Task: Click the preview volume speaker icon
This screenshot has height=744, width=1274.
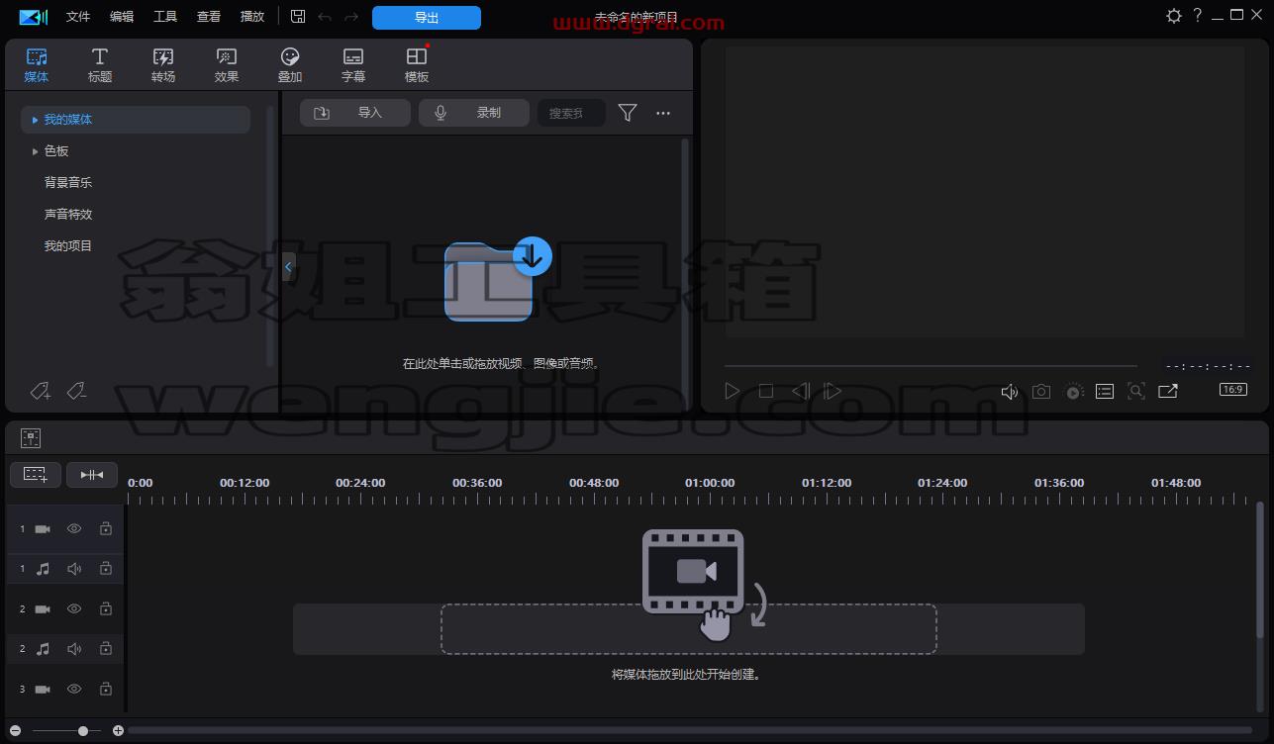Action: pyautogui.click(x=1010, y=392)
